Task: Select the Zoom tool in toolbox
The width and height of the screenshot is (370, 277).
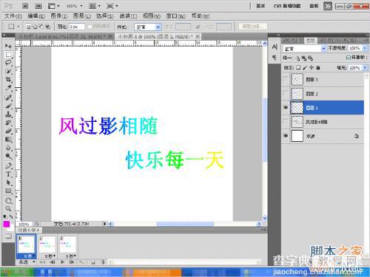Action: tap(8, 209)
